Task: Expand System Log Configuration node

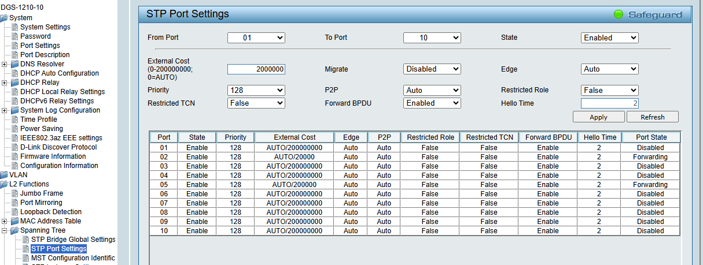Action: (x=5, y=110)
